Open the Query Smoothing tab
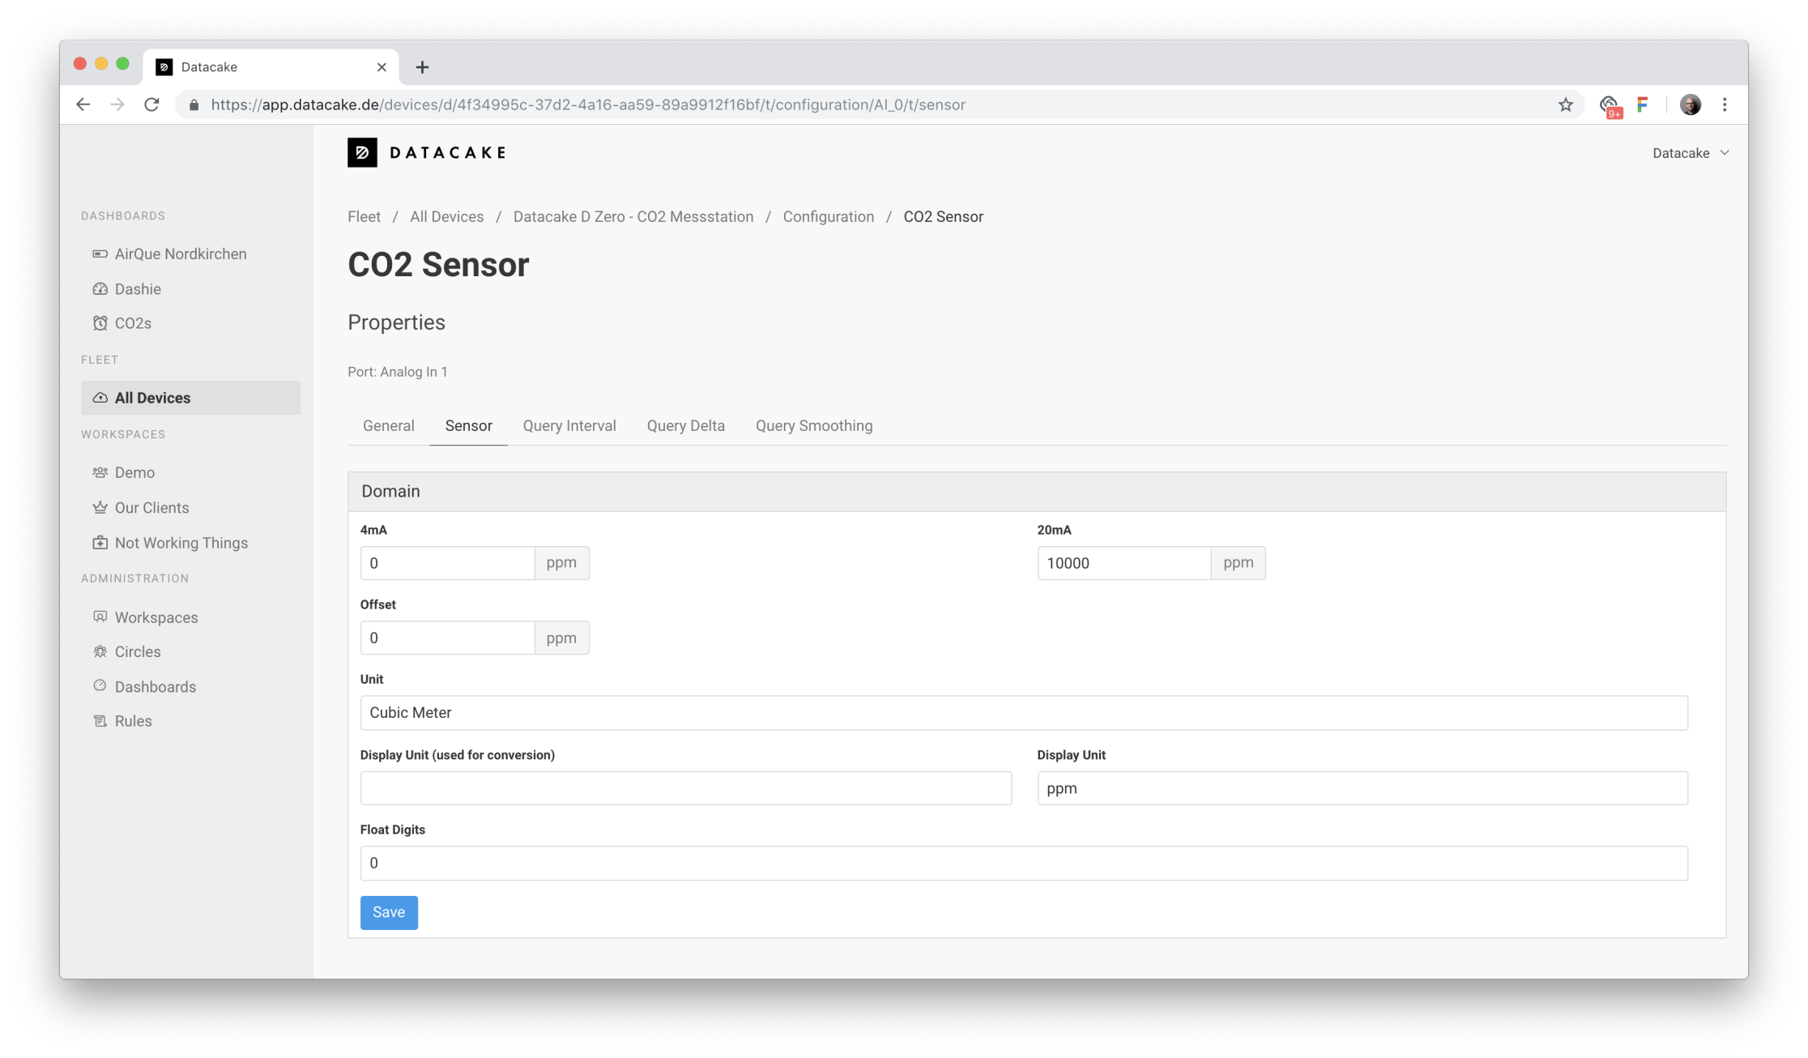Image resolution: width=1808 pixels, height=1058 pixels. [x=813, y=426]
